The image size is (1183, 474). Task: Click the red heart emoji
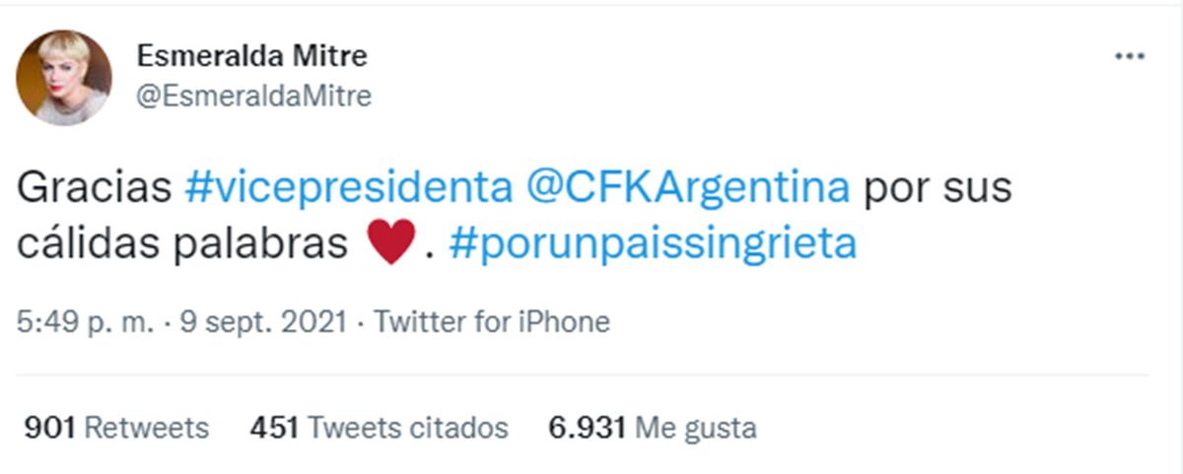(x=392, y=243)
